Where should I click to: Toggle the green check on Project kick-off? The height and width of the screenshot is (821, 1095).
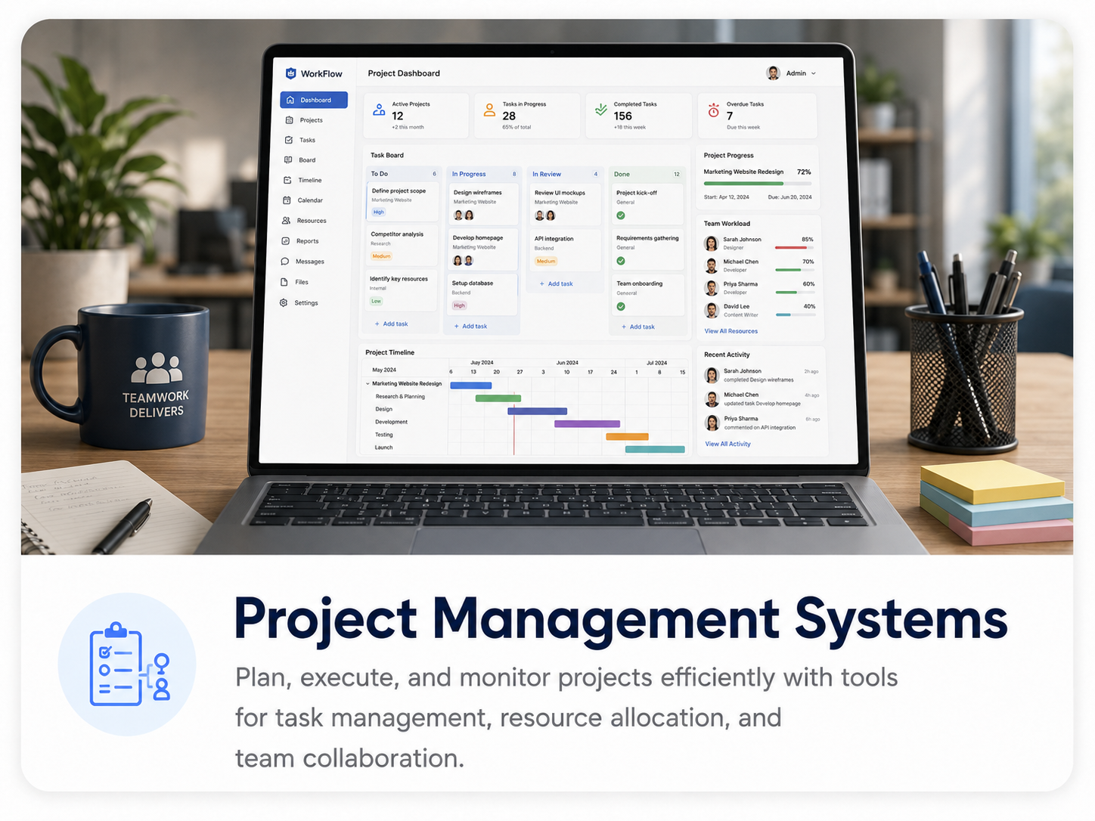(621, 215)
